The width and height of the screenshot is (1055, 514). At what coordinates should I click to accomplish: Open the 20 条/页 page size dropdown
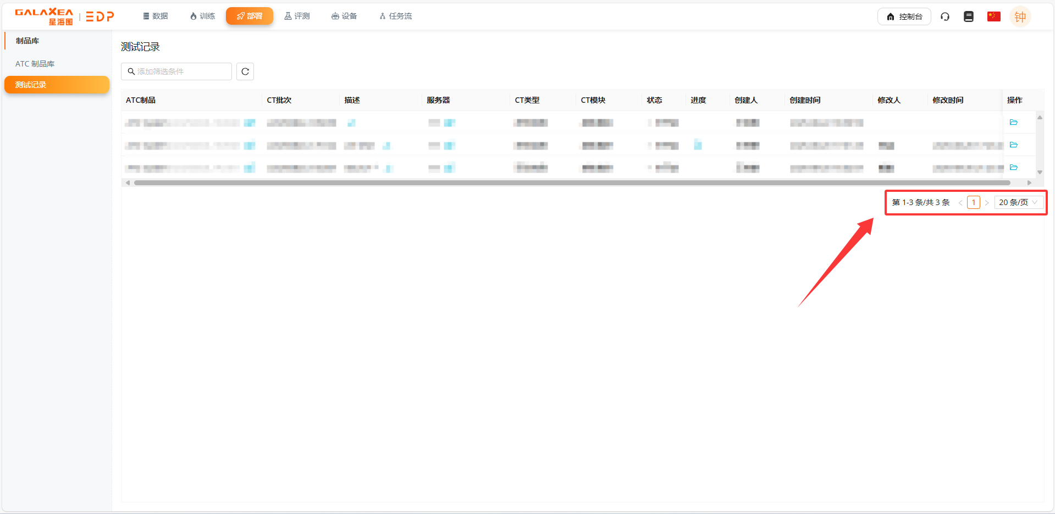pyautogui.click(x=1018, y=202)
